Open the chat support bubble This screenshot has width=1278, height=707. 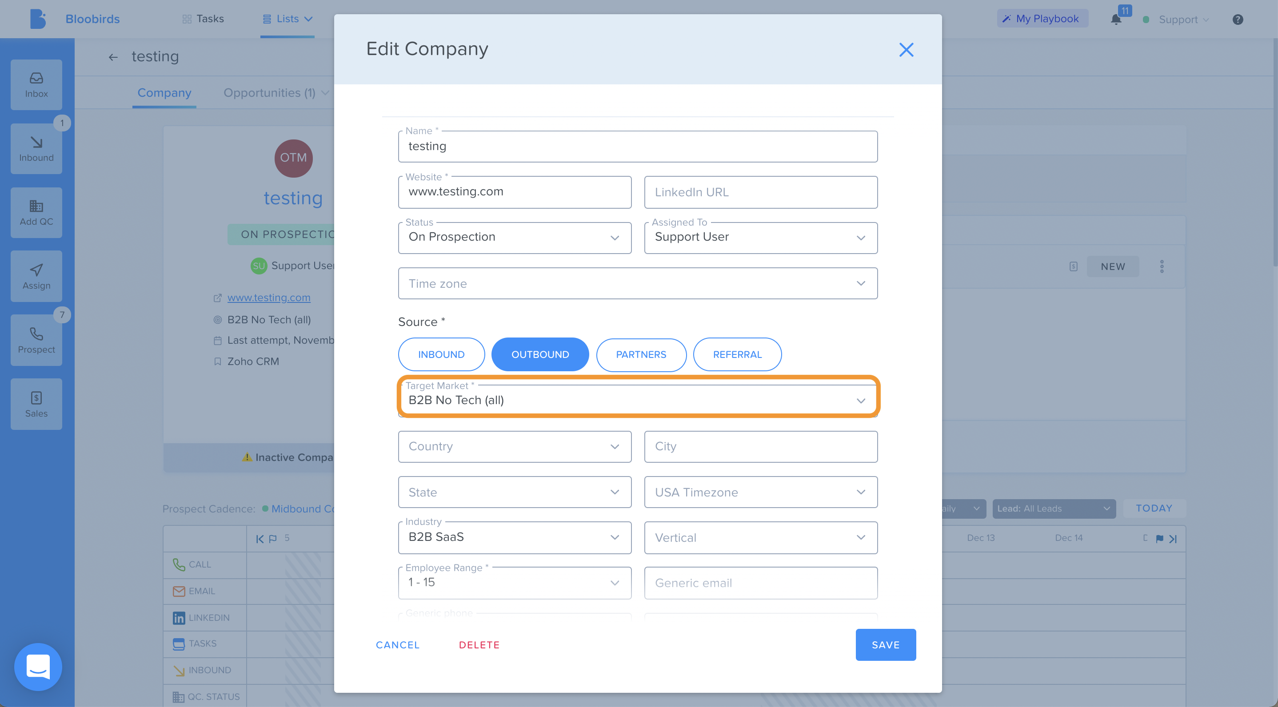point(38,667)
